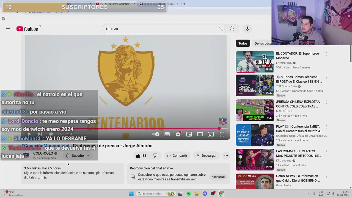Dislike the video with thumbs down
Viewport: 352px width, 198px height.
(x=155, y=156)
